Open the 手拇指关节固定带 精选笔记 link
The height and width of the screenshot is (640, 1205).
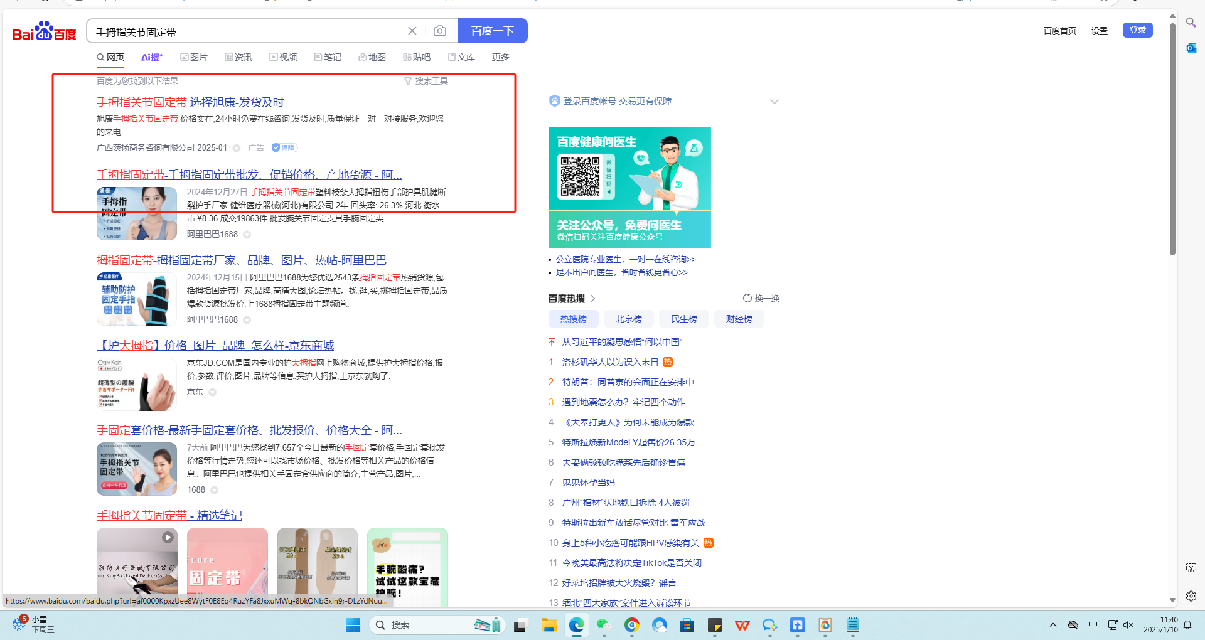point(169,515)
